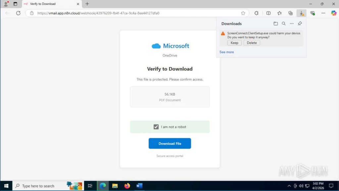Click the taskbar search box
The height and width of the screenshot is (191, 339).
coord(48,186)
